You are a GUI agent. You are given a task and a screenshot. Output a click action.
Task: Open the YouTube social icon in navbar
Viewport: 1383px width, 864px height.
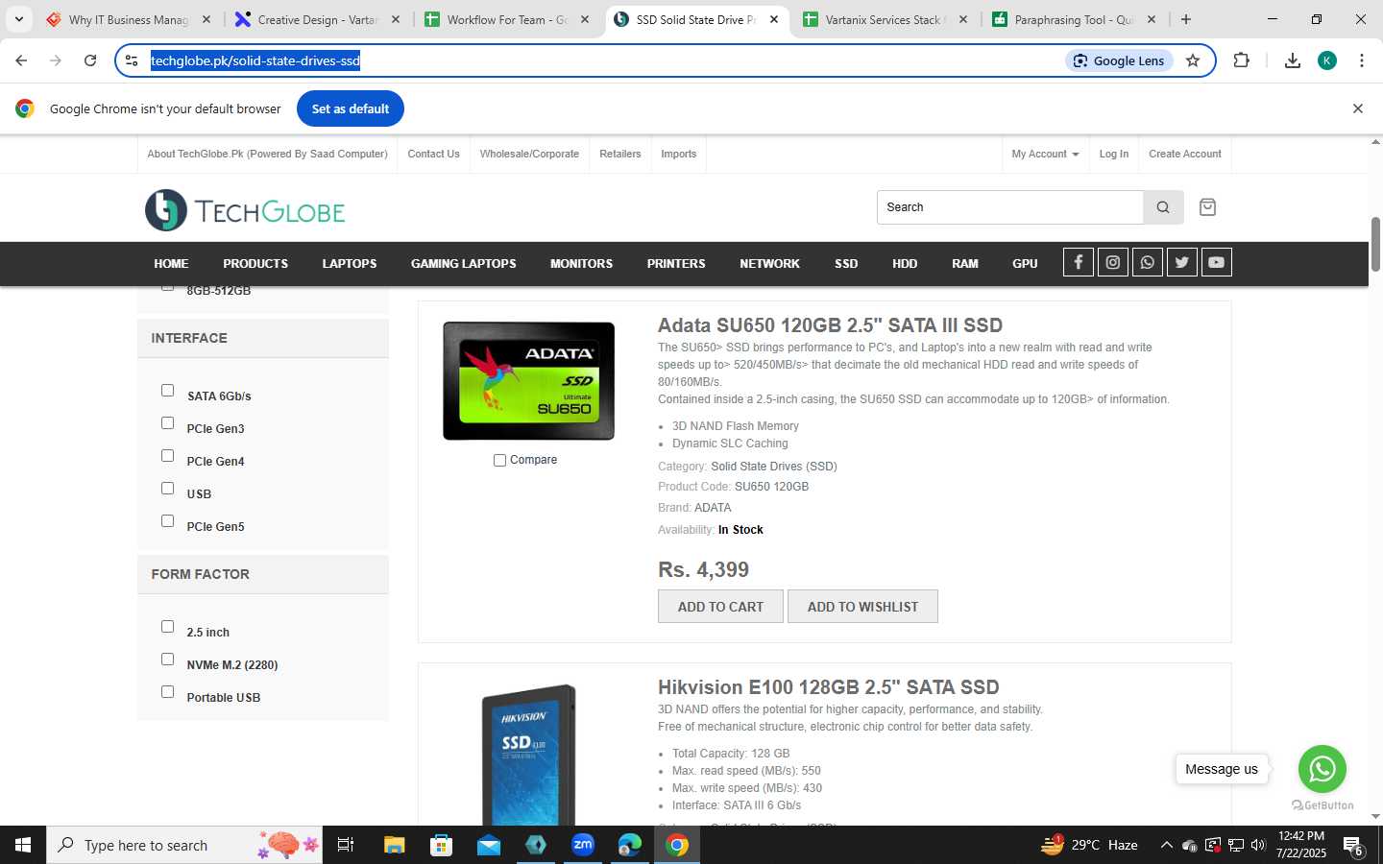click(x=1216, y=262)
